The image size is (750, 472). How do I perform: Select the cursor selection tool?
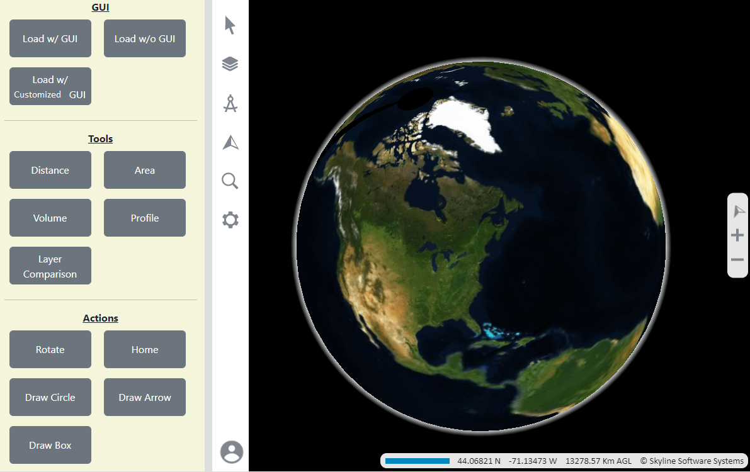230,25
